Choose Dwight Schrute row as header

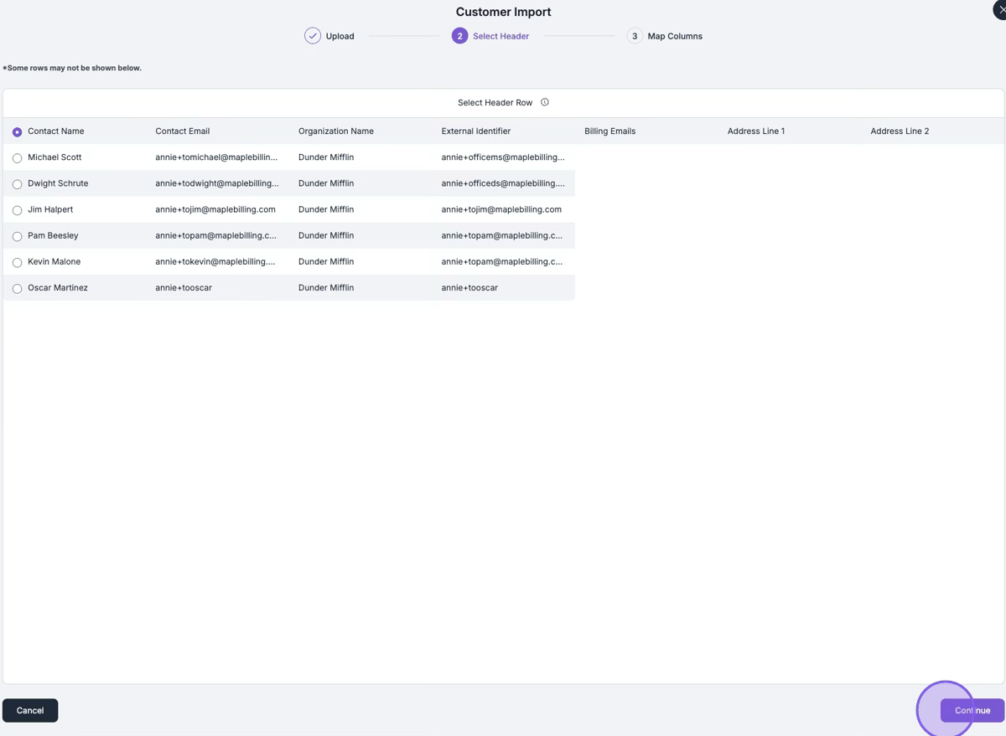point(17,184)
